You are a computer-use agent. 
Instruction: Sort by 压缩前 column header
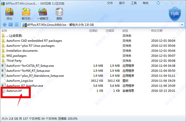click(93, 31)
